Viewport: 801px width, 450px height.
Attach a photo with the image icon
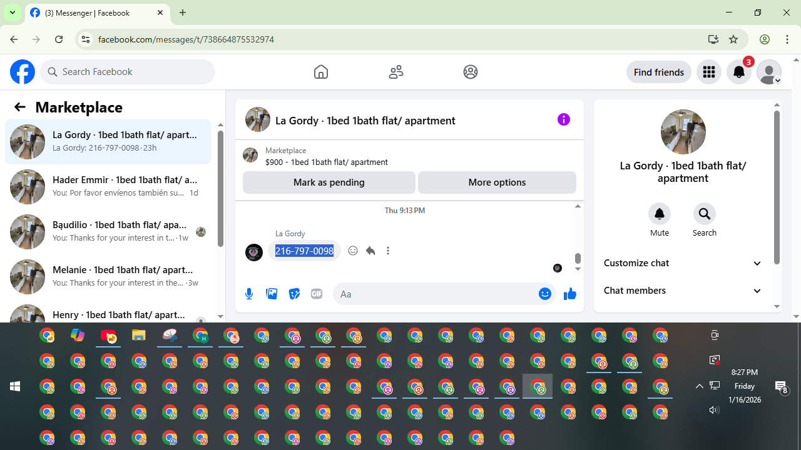272,294
